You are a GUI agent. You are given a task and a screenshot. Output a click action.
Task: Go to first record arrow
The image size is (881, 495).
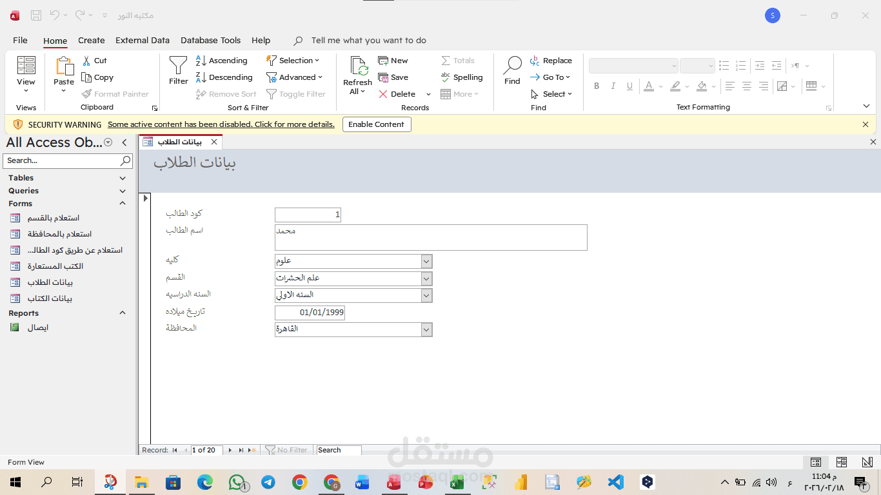pos(175,451)
